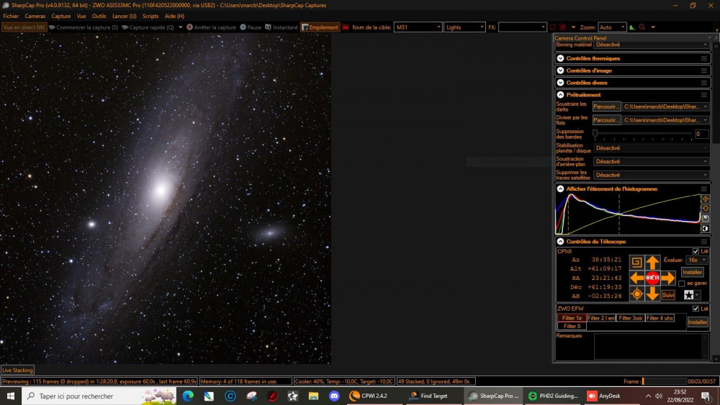
Task: Show the image histogram toolbar icon
Action: 632,27
